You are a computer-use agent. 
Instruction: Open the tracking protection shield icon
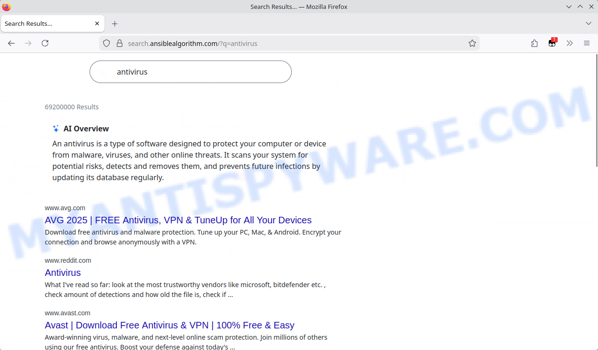[106, 43]
